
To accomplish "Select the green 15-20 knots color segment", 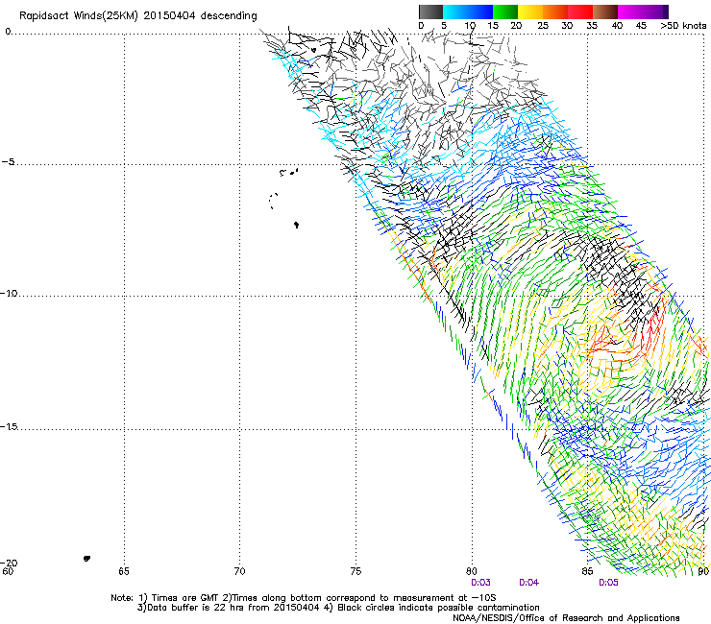I will tap(505, 12).
